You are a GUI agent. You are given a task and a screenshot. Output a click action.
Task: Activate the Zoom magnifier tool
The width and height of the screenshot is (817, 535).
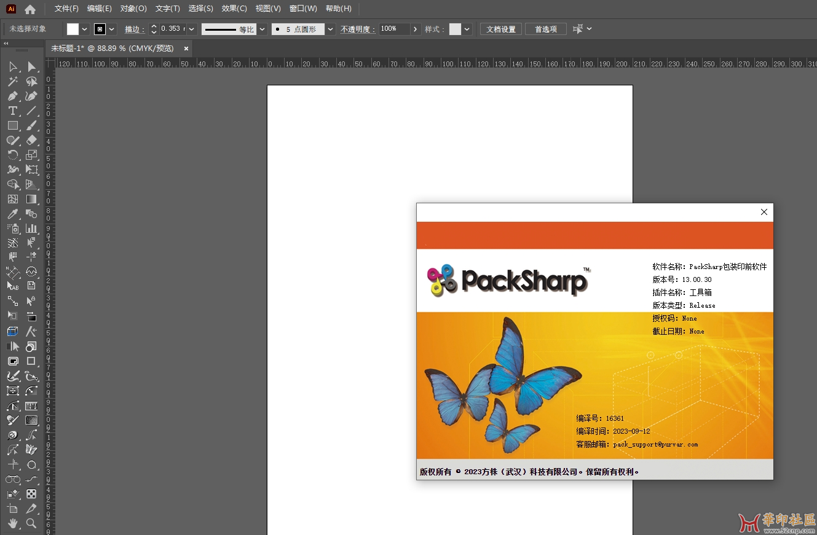(31, 523)
